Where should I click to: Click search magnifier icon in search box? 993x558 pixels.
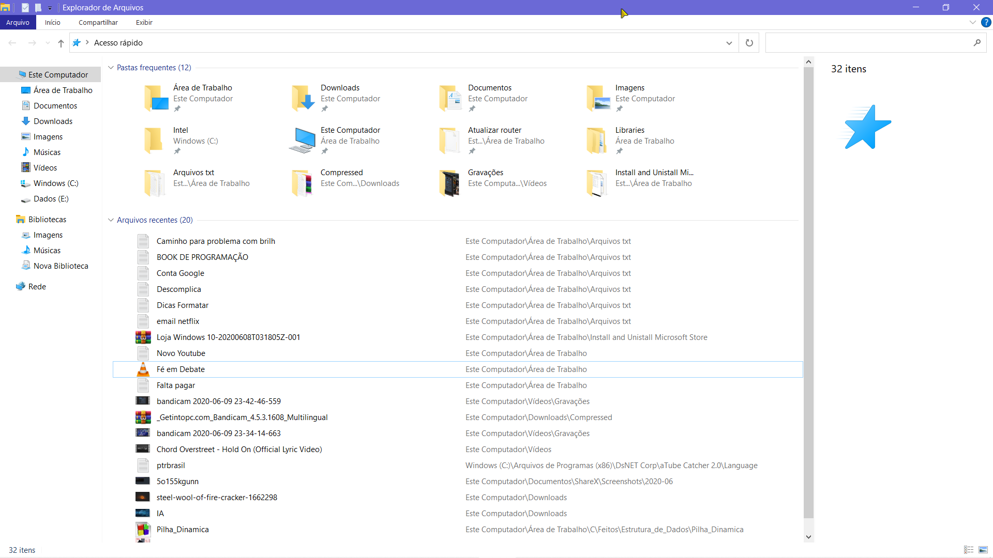coord(976,43)
